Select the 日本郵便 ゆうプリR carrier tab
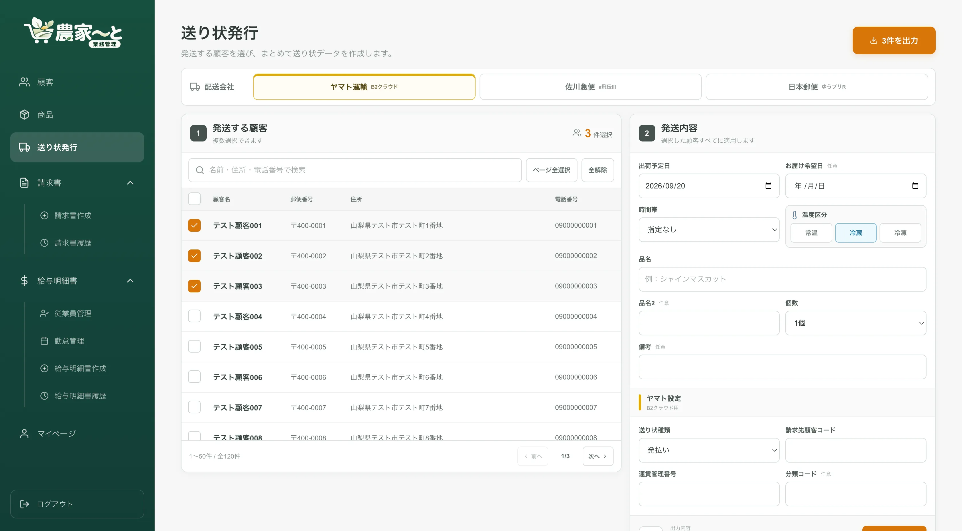This screenshot has width=962, height=531. coord(817,87)
